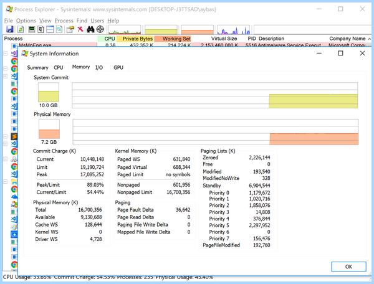Sort by the Working Set column header
The width and height of the screenshot is (374, 284).
point(173,39)
